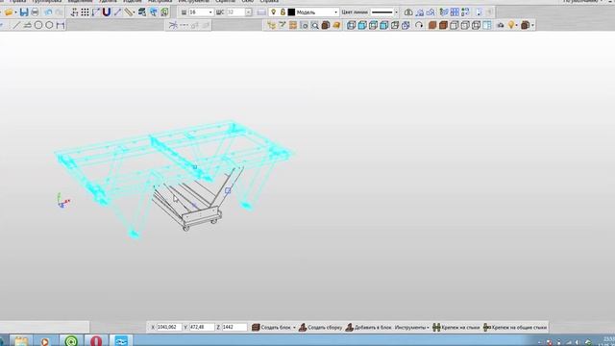
Task: Click the zoom magnifier icon
Action: pos(314,26)
